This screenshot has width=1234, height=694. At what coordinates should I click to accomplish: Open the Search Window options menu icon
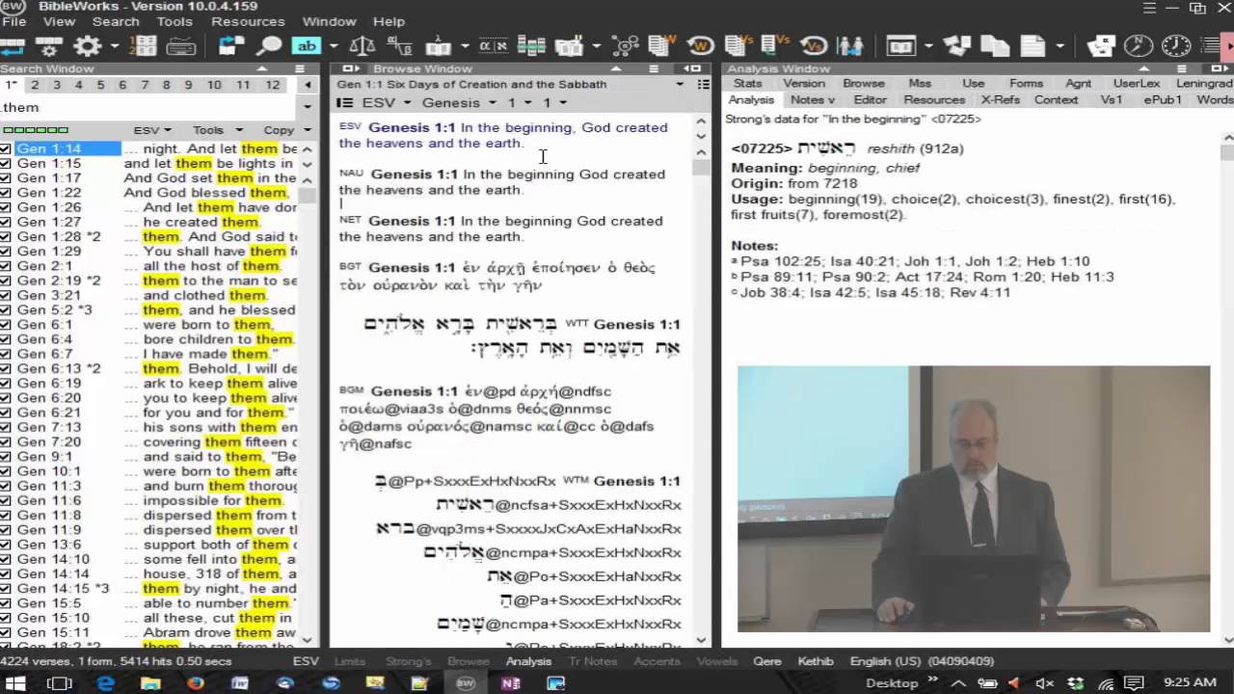[301, 68]
